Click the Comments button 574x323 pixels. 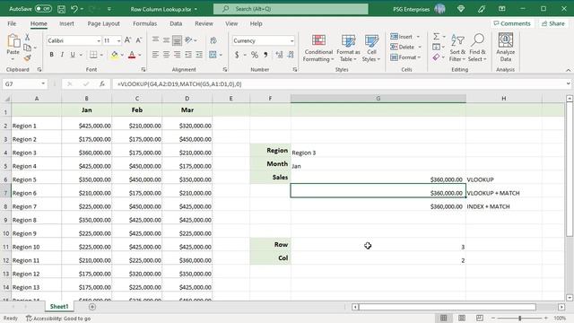pyautogui.click(x=512, y=23)
